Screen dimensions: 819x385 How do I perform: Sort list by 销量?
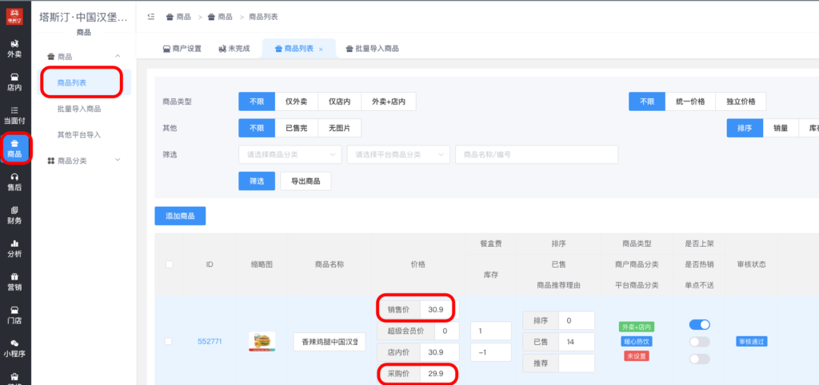tap(781, 128)
